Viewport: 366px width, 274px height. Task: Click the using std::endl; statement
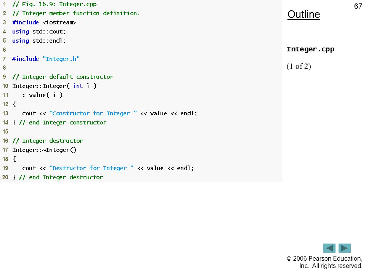coord(39,41)
